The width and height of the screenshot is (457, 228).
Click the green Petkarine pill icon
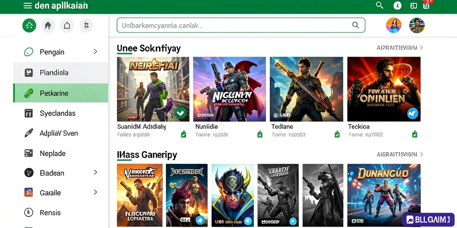coord(29,94)
